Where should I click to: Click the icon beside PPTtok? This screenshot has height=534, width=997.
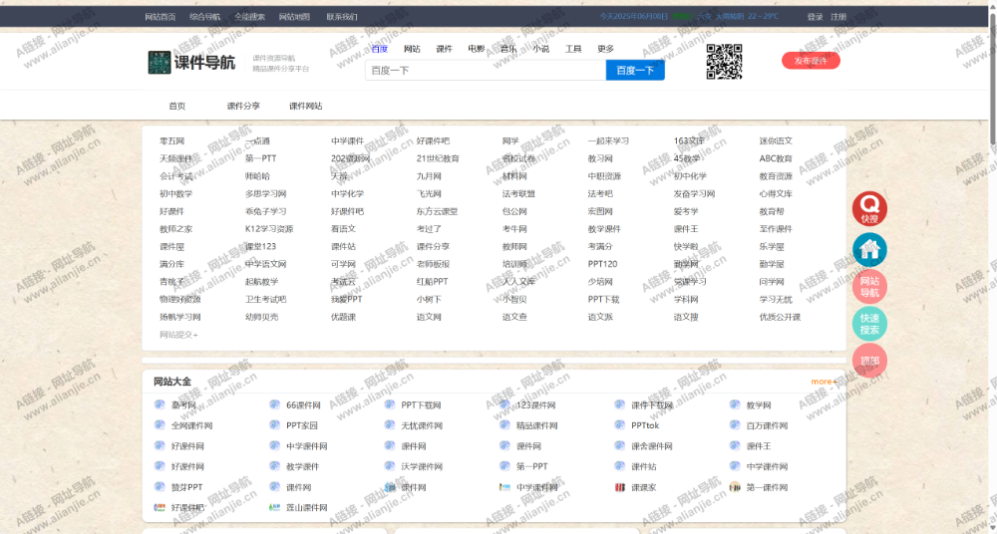coord(620,425)
